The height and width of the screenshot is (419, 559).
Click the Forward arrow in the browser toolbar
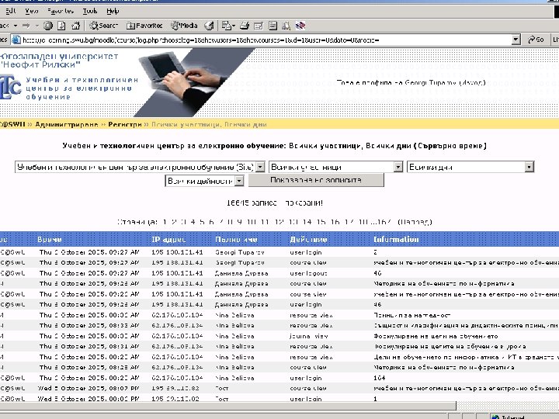[x=26, y=26]
